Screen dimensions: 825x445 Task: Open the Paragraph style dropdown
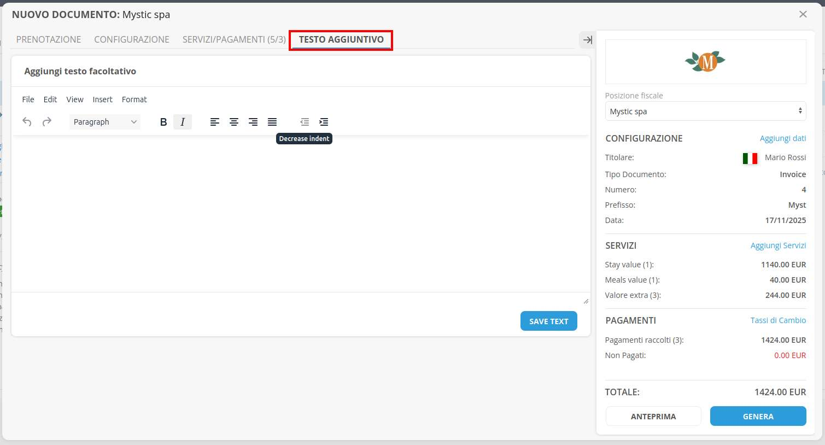[105, 122]
